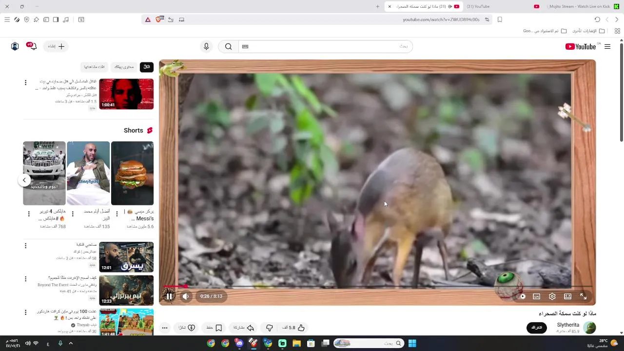
Task: Open options for Messi's burger Short
Action: pyautogui.click(x=117, y=214)
